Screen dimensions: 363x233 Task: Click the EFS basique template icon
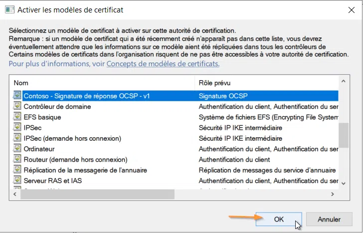(x=17, y=117)
